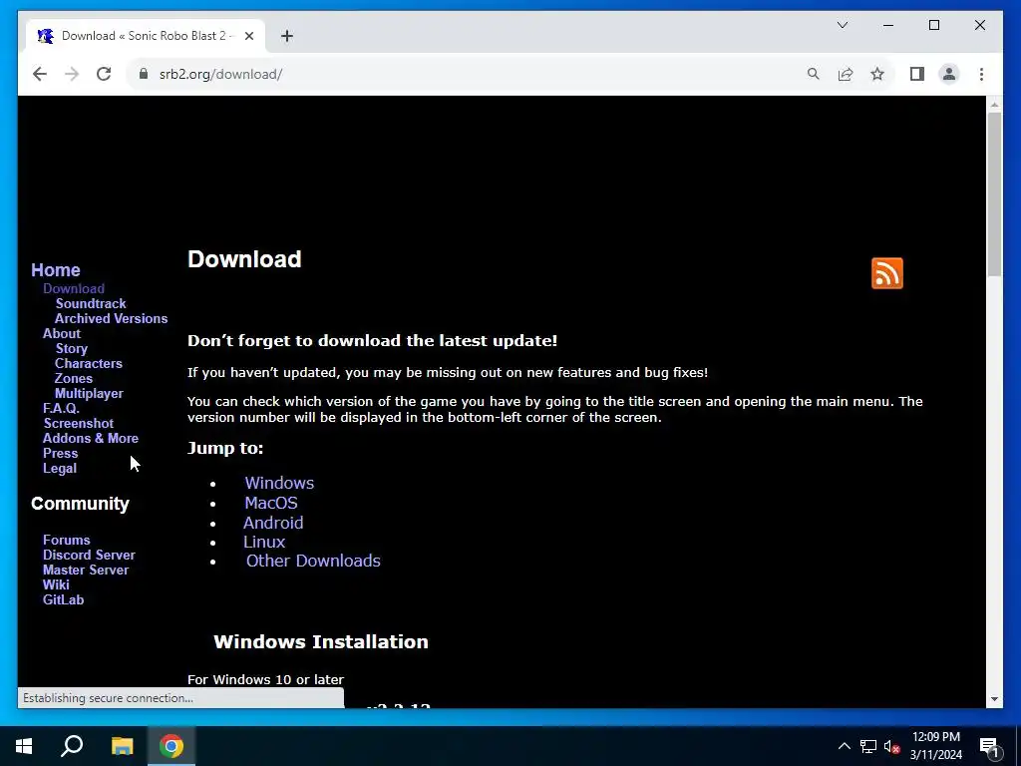The height and width of the screenshot is (766, 1021).
Task: Jump to the Android download section
Action: click(273, 523)
